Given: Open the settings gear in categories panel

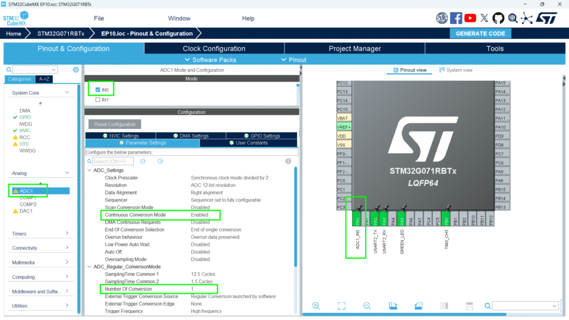Looking at the screenshot, I should click(x=76, y=70).
